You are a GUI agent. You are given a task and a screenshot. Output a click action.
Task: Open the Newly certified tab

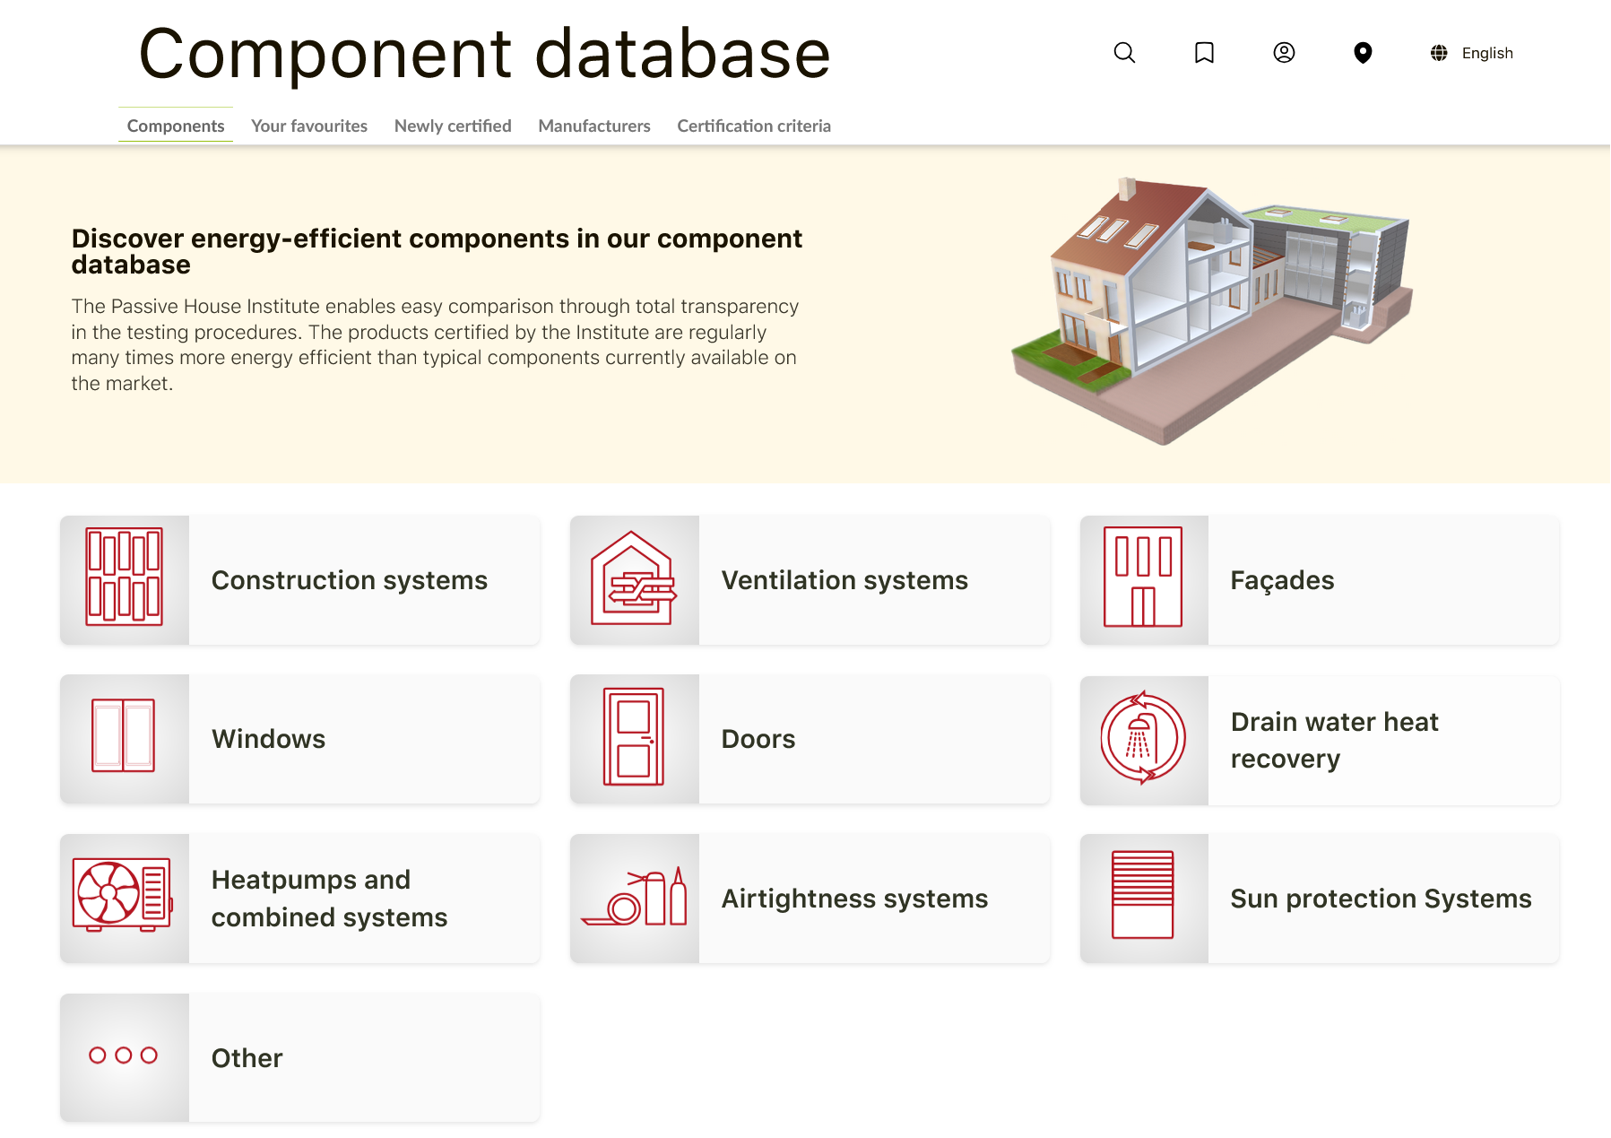(x=453, y=126)
